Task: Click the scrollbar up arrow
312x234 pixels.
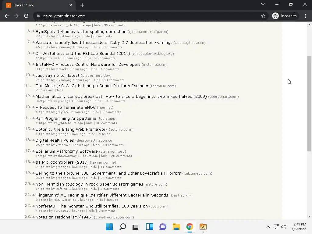Action: 309,24
